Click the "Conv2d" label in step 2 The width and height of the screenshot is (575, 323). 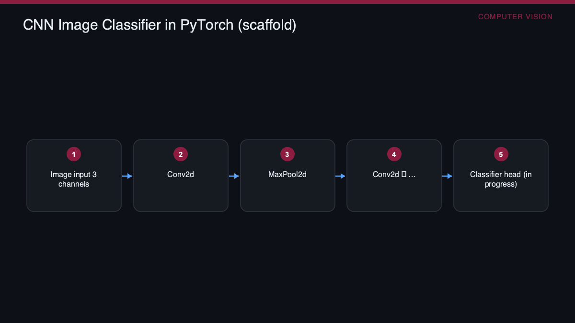(x=181, y=175)
